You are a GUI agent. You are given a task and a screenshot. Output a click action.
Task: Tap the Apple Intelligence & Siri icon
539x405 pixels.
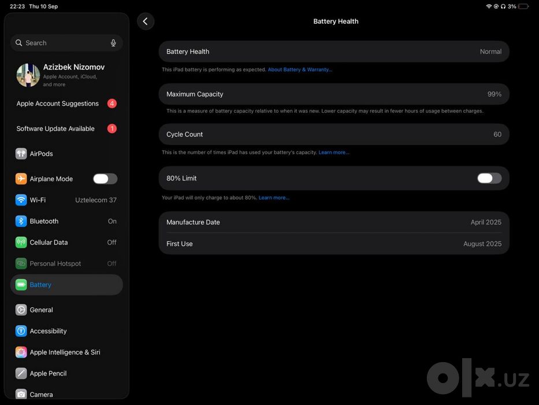tap(21, 352)
